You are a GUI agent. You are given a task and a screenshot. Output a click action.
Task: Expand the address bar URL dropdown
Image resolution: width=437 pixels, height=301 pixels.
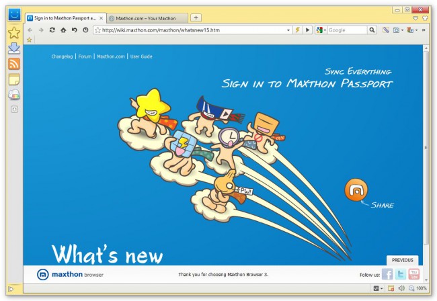point(288,30)
